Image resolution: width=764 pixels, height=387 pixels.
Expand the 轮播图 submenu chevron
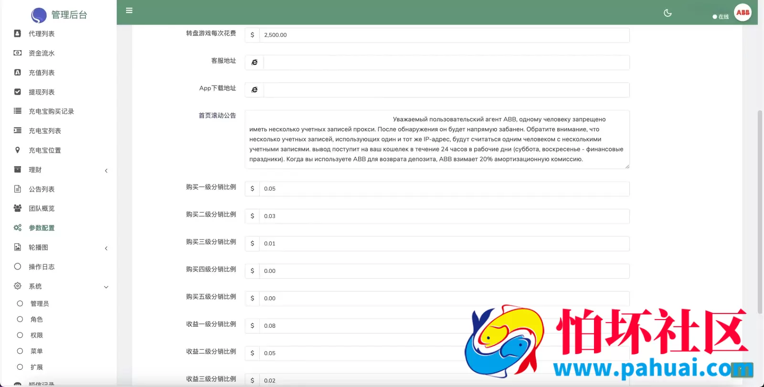106,248
